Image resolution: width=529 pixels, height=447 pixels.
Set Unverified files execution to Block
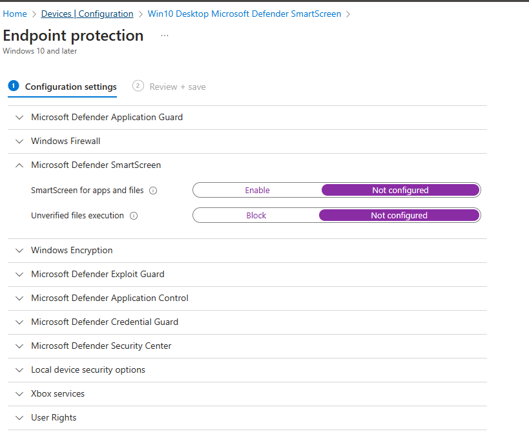tap(256, 216)
